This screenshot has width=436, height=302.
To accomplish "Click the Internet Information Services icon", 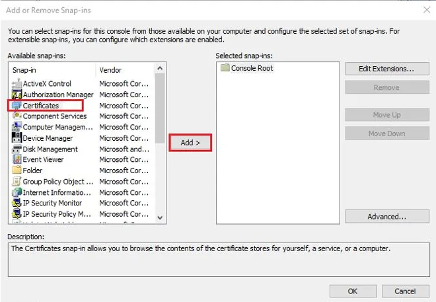I will tap(17, 192).
